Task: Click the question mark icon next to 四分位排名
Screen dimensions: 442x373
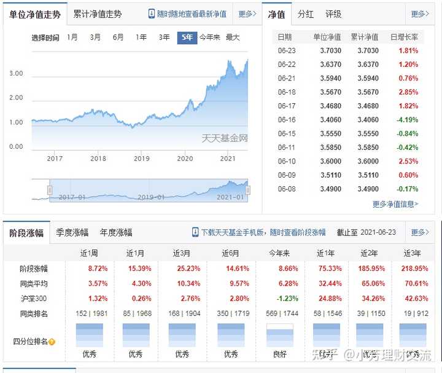Action: pos(52,342)
